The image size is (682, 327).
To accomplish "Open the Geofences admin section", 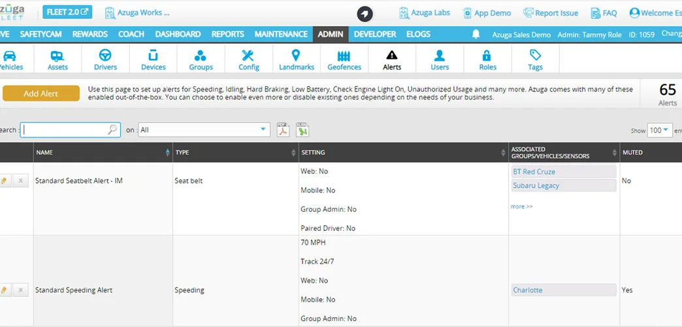I will pyautogui.click(x=344, y=60).
